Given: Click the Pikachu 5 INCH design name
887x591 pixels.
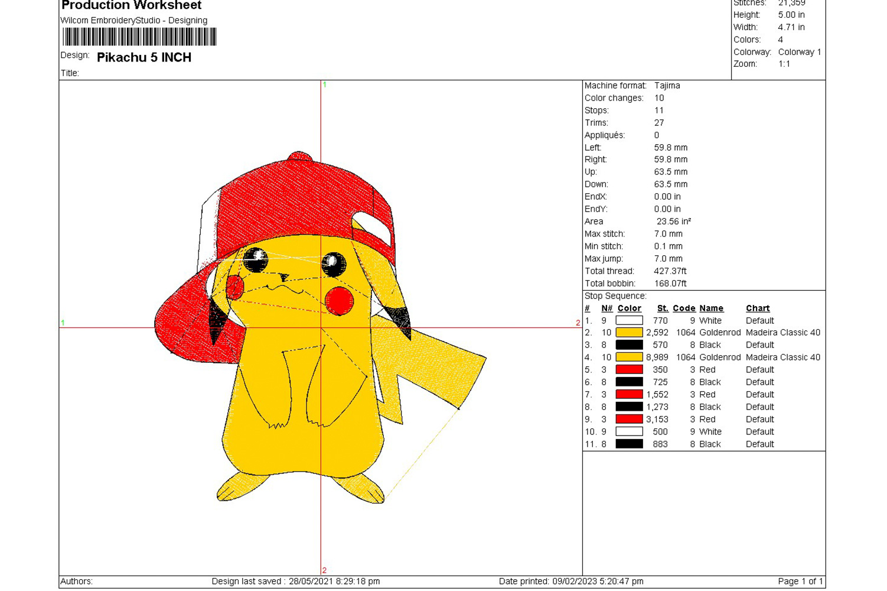Looking at the screenshot, I should pos(144,57).
